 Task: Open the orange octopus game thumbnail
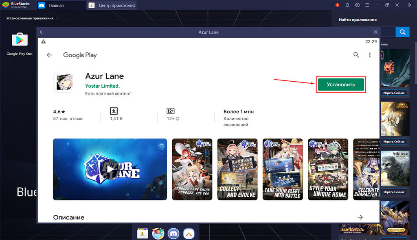[395, 68]
